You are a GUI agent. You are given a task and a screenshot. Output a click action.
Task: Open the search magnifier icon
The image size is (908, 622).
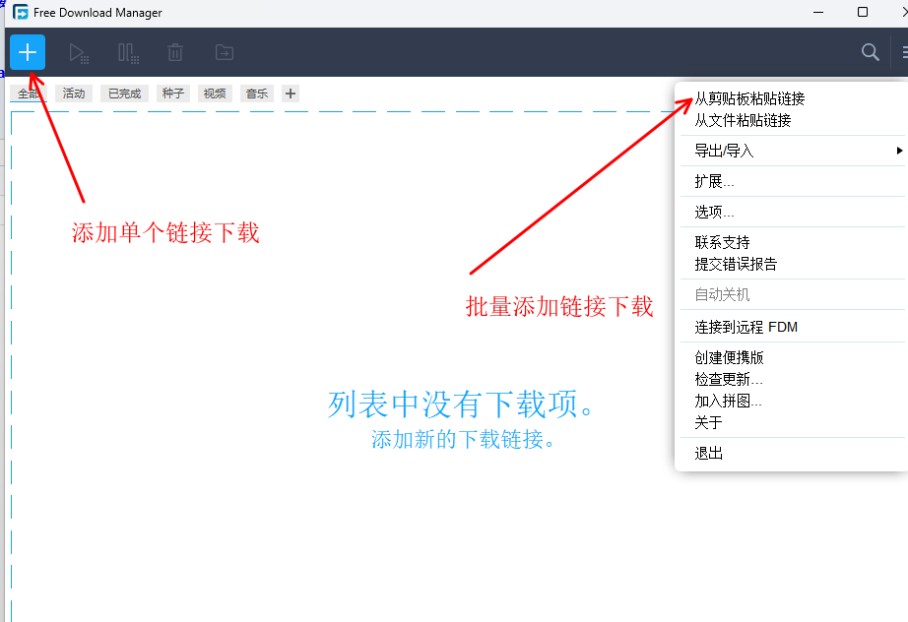click(x=870, y=52)
